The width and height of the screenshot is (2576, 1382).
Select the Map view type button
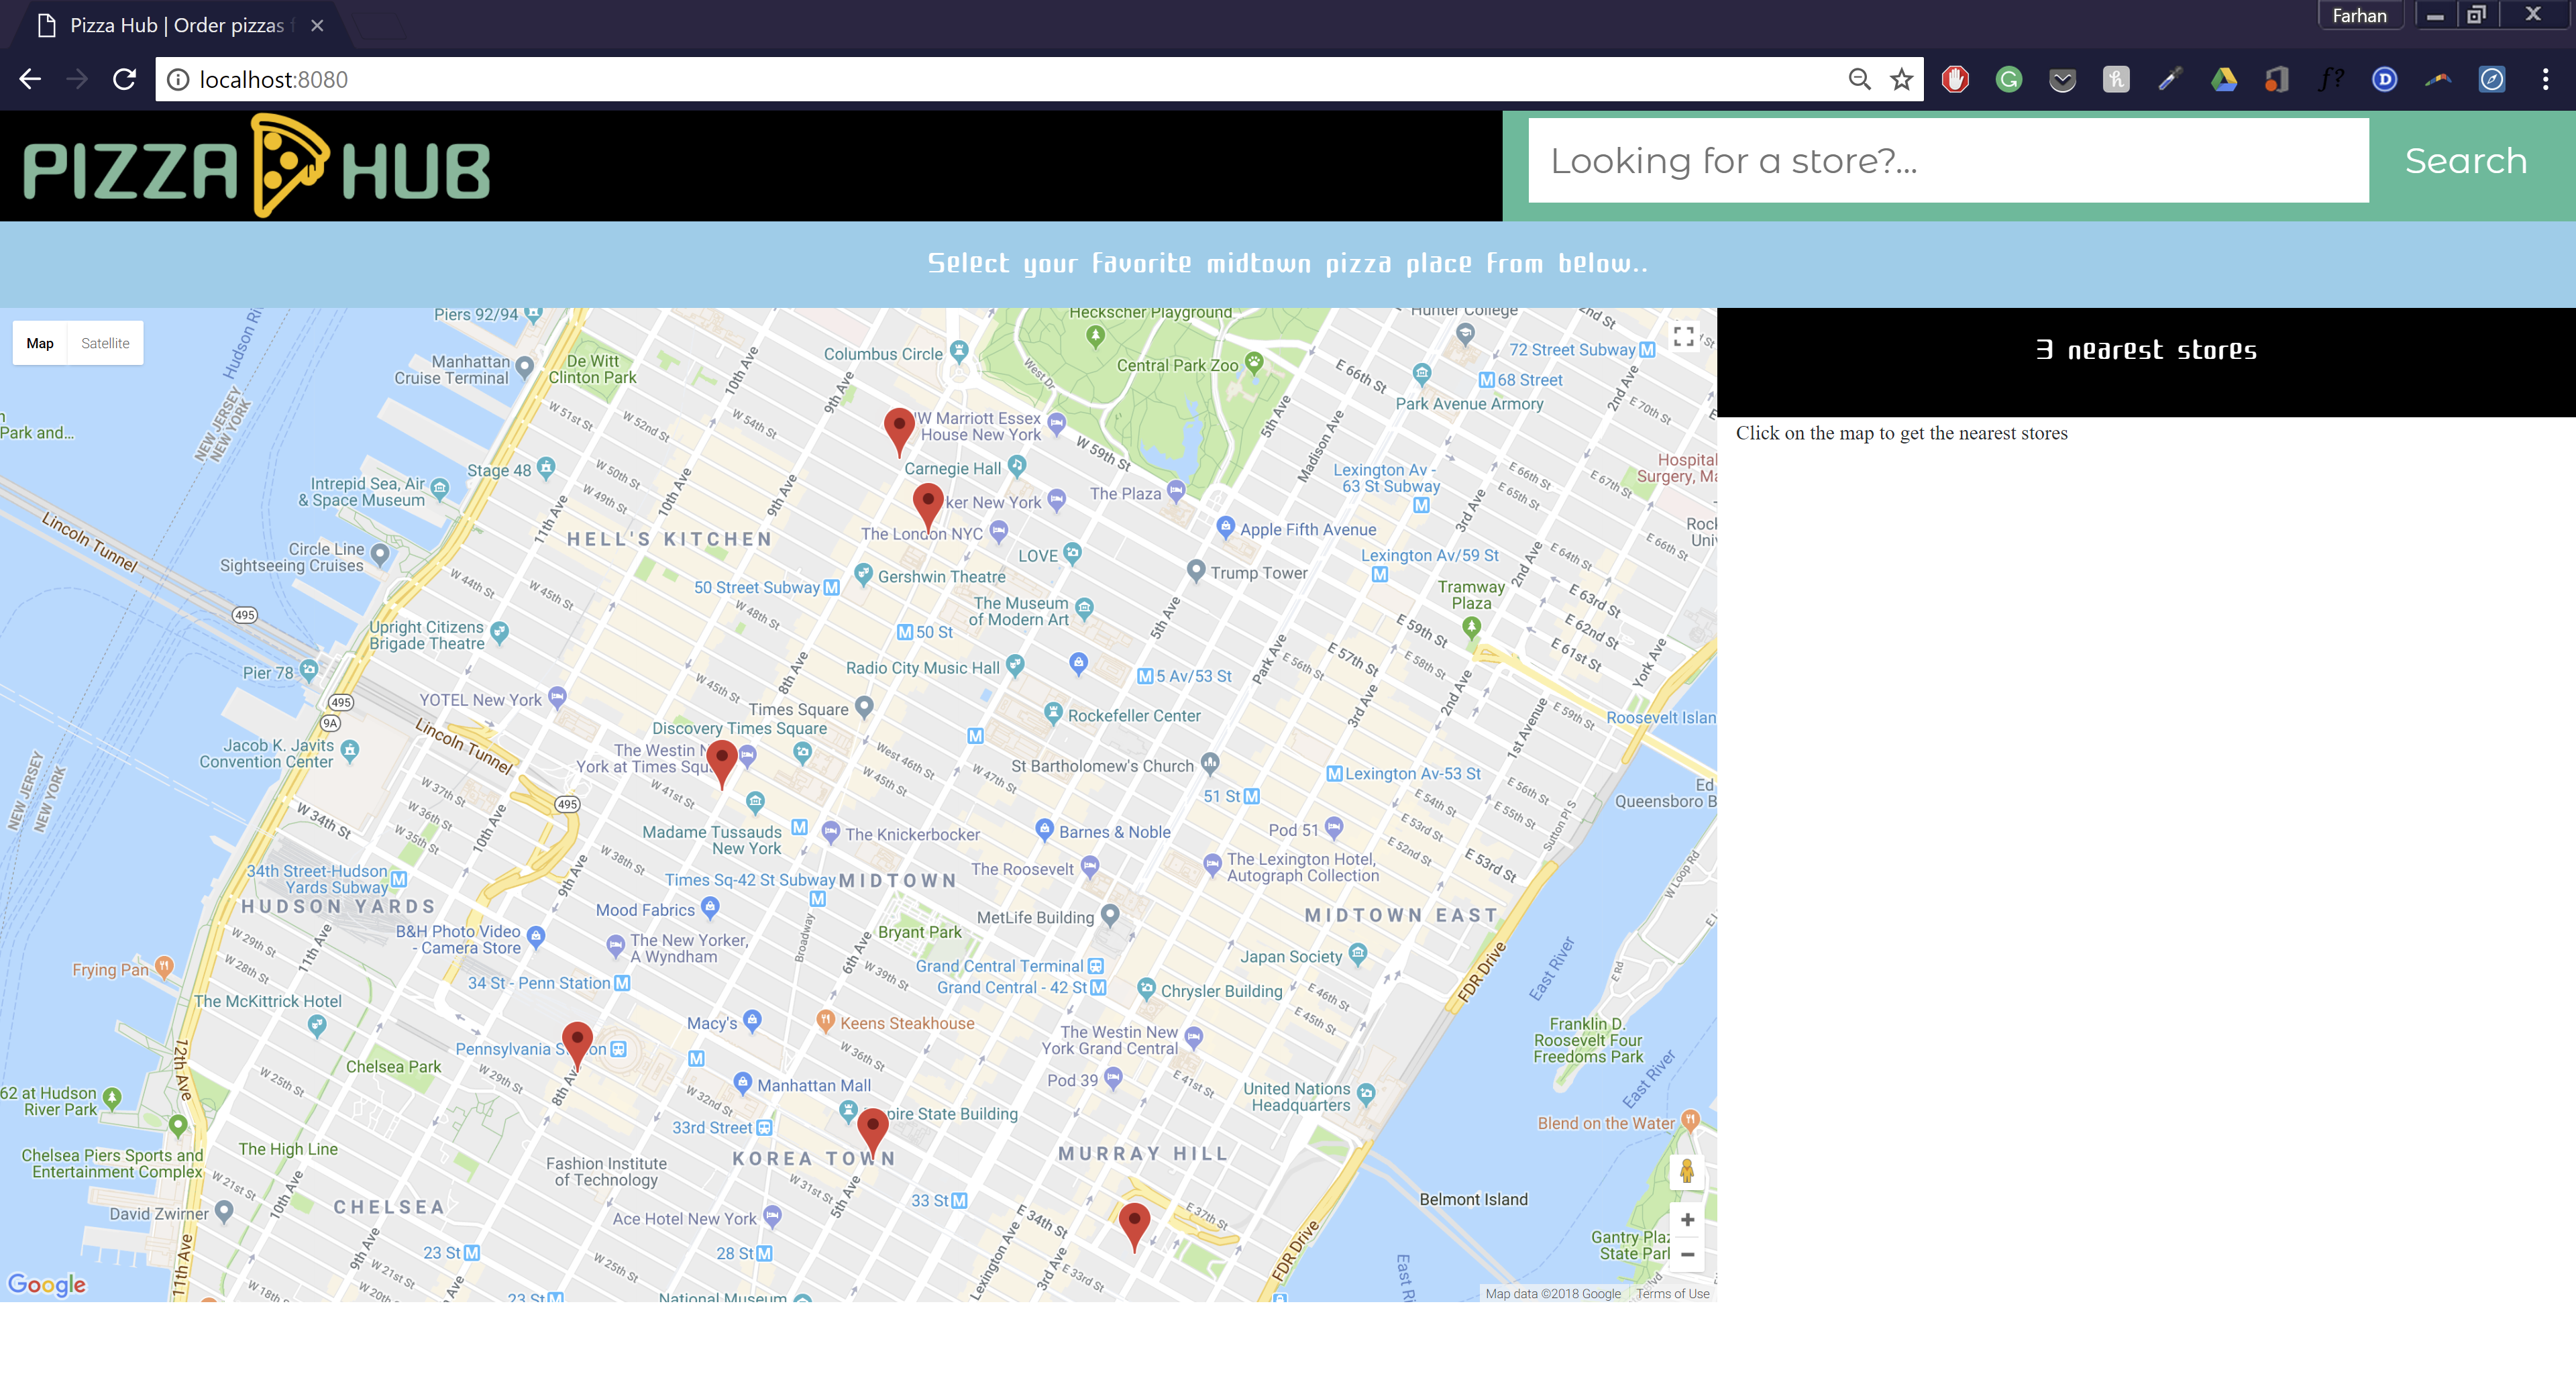click(x=40, y=343)
